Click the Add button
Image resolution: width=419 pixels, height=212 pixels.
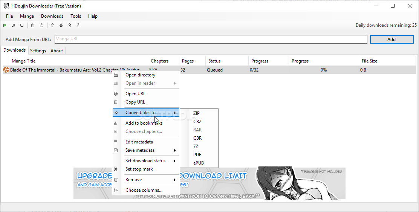[391, 39]
